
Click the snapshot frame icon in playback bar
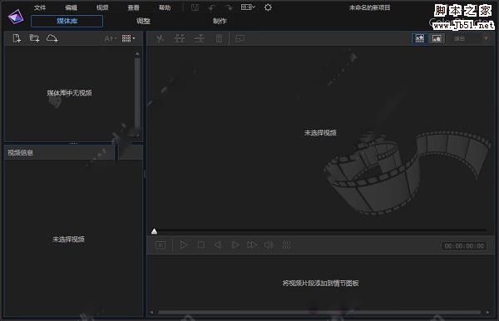click(161, 245)
